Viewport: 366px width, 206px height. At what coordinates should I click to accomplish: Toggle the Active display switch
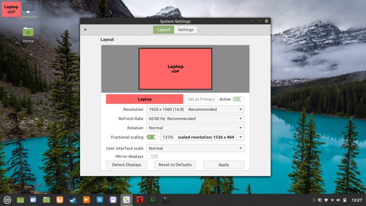(238, 99)
